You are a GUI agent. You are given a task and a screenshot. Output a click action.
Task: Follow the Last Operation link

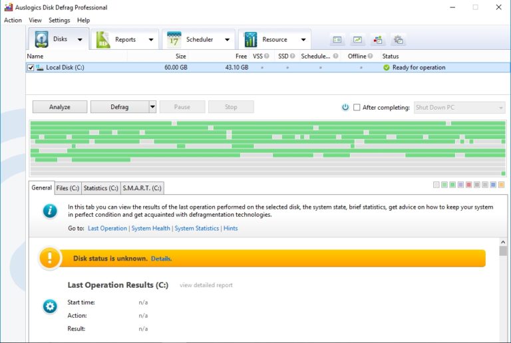(107, 229)
